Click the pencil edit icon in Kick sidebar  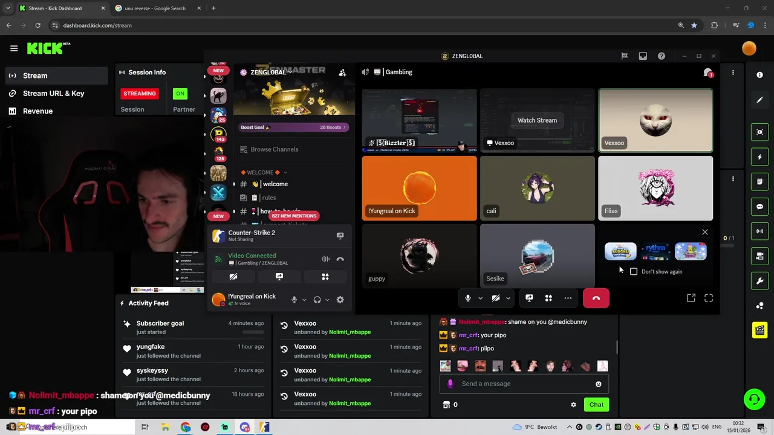pyautogui.click(x=760, y=100)
